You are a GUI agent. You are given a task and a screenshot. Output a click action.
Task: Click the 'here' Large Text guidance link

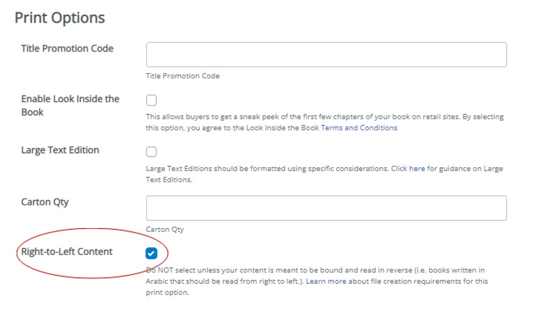click(x=417, y=169)
